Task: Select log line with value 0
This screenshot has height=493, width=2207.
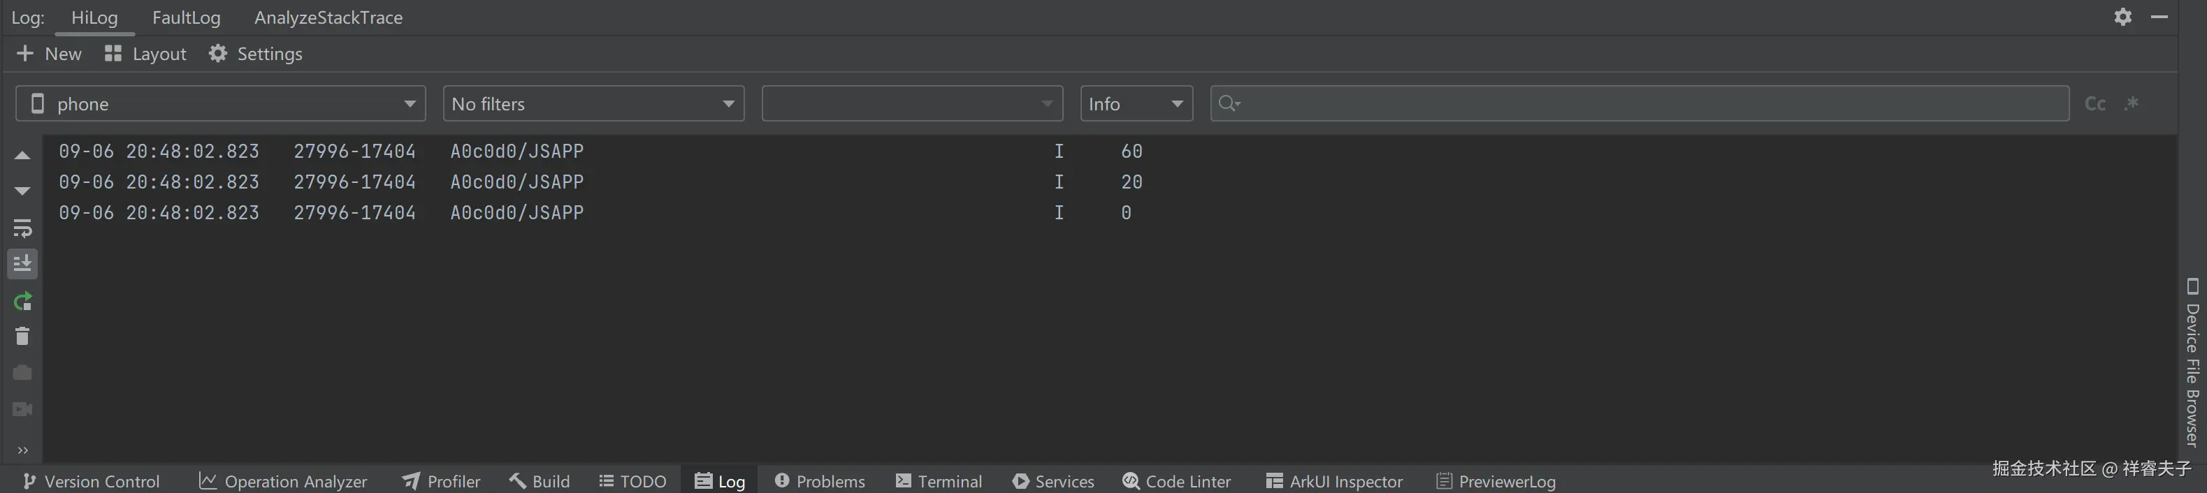Action: (1110, 213)
